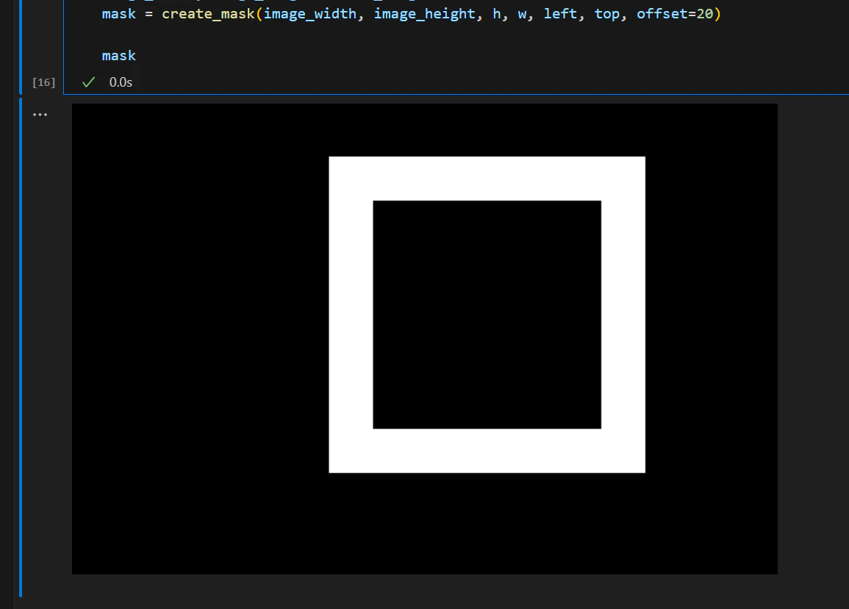Click 'image_width' argument in code
849x609 pixels.
pyautogui.click(x=309, y=14)
